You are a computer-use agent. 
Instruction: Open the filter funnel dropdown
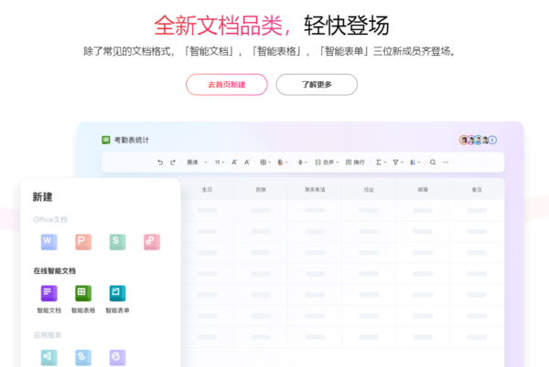pyautogui.click(x=398, y=163)
